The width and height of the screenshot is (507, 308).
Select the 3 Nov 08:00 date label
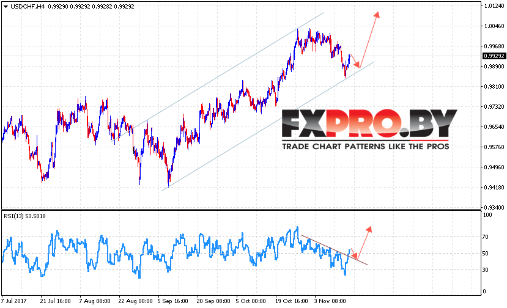(330, 301)
